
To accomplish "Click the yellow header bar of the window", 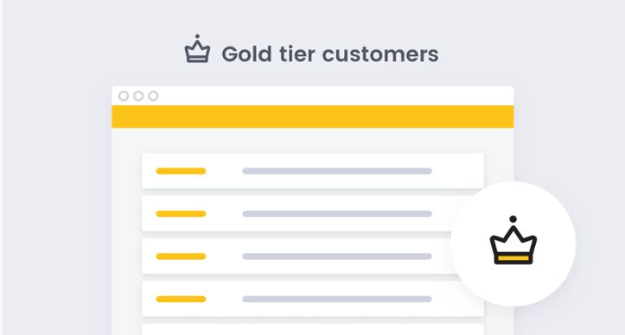I will point(313,117).
